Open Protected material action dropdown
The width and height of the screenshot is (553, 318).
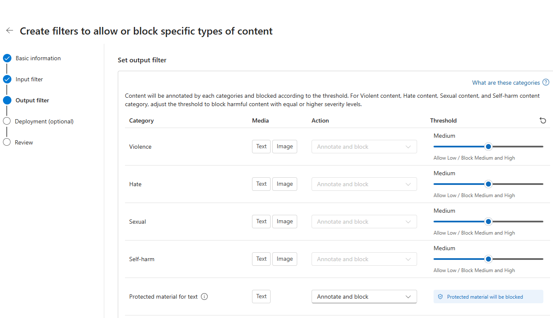pos(364,297)
